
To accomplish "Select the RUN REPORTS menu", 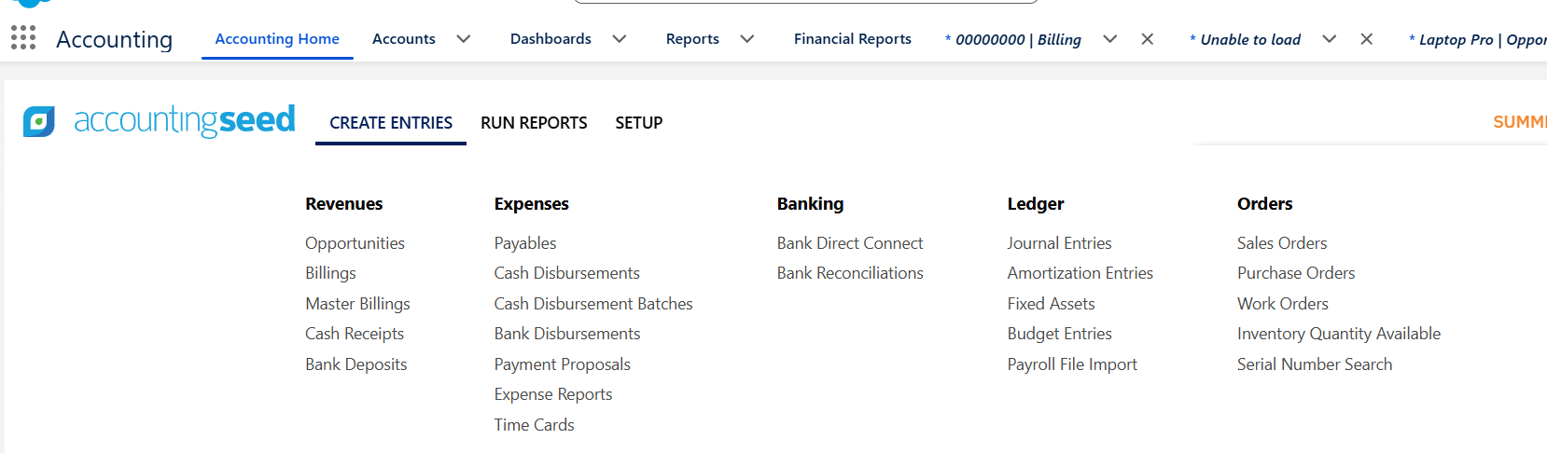I will [534, 123].
